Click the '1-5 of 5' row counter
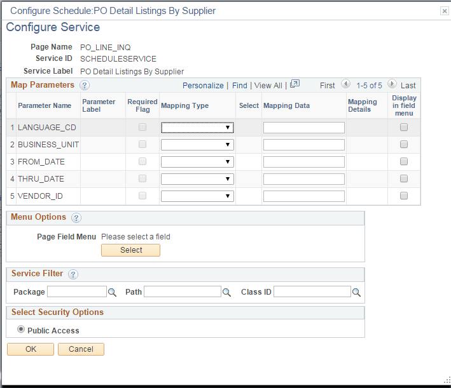This screenshot has height=388, width=451. click(369, 86)
